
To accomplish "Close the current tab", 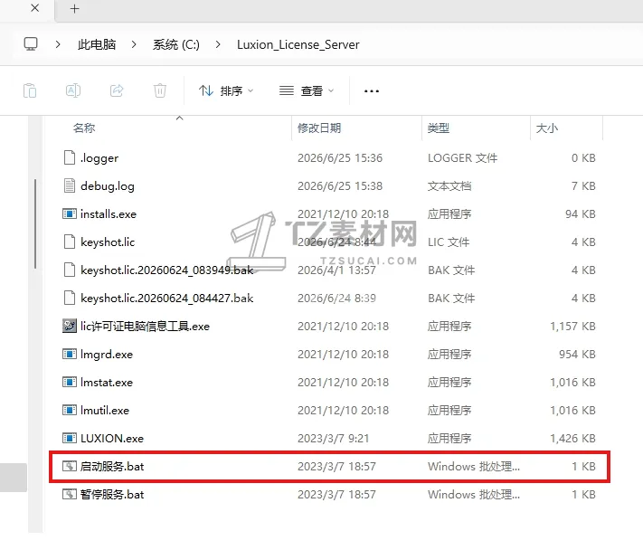I will [35, 8].
